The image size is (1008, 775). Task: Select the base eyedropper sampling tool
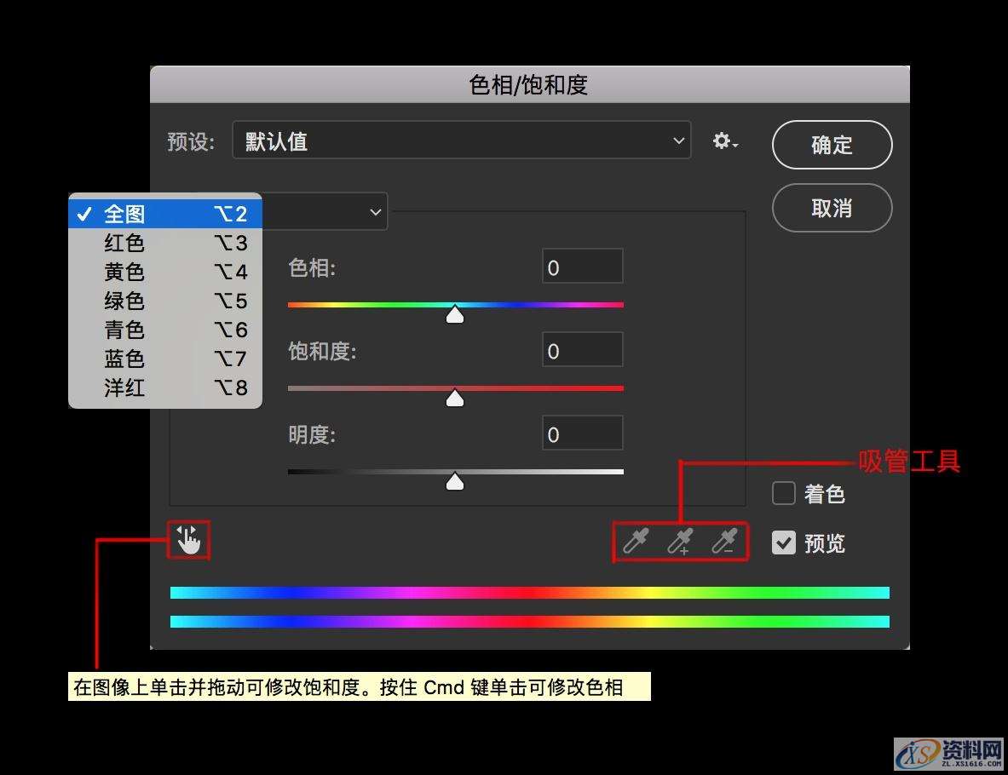(635, 541)
